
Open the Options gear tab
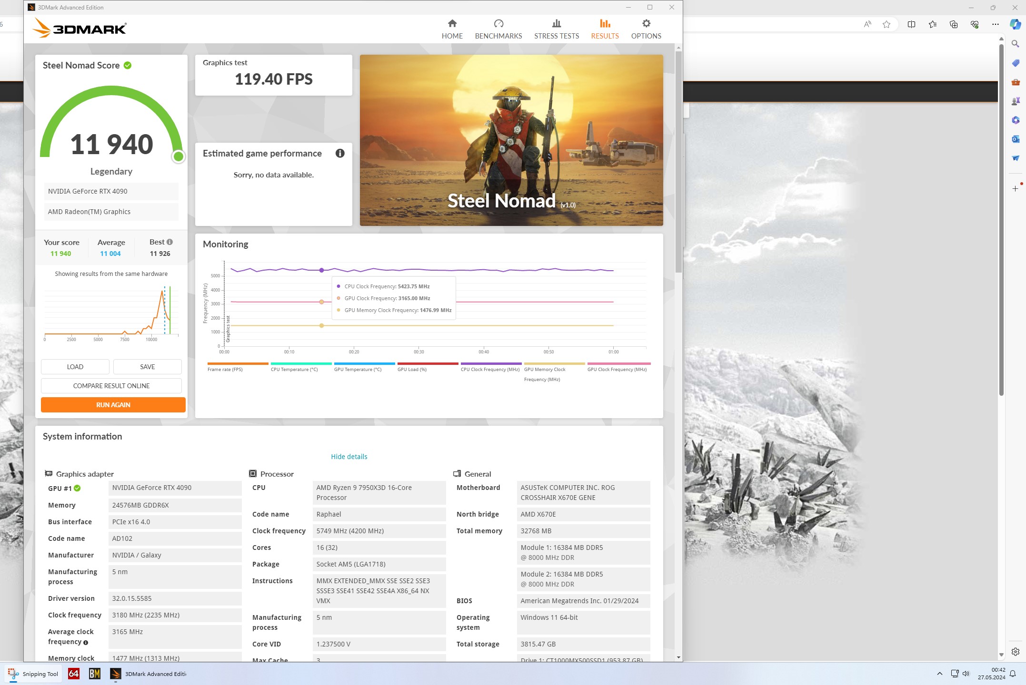pyautogui.click(x=646, y=24)
